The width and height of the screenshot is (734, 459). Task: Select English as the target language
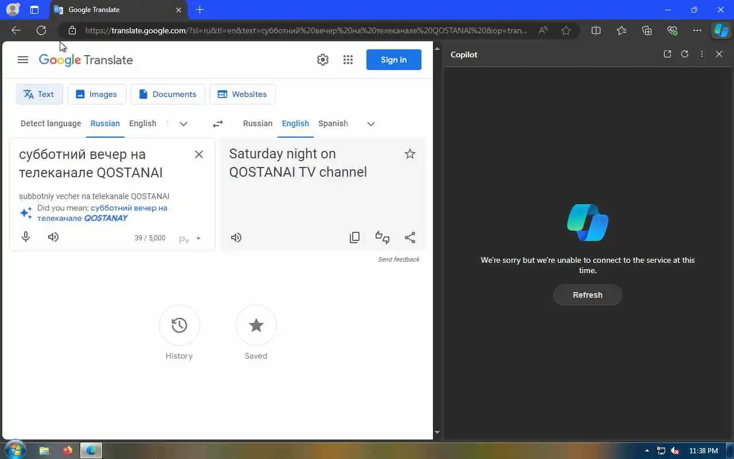[295, 123]
